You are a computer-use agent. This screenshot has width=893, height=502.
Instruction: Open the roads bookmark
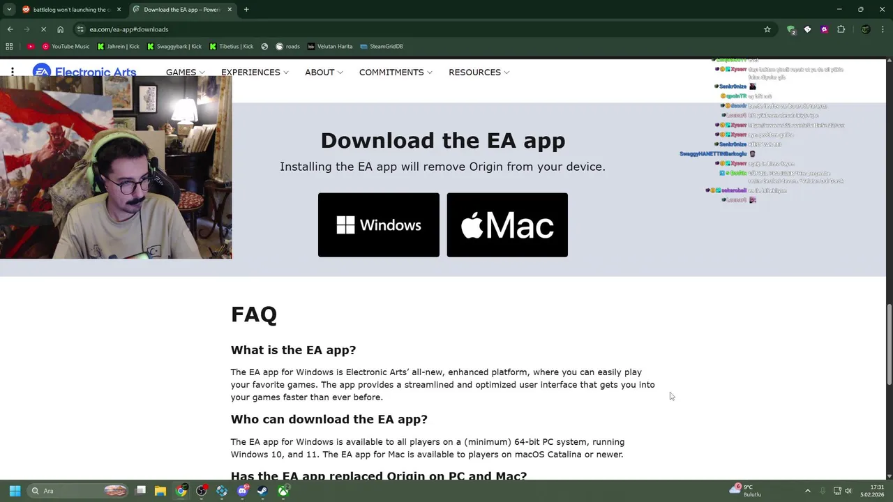pyautogui.click(x=287, y=47)
